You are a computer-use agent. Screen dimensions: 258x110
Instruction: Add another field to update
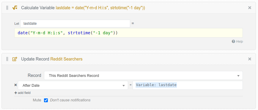(x=22, y=93)
